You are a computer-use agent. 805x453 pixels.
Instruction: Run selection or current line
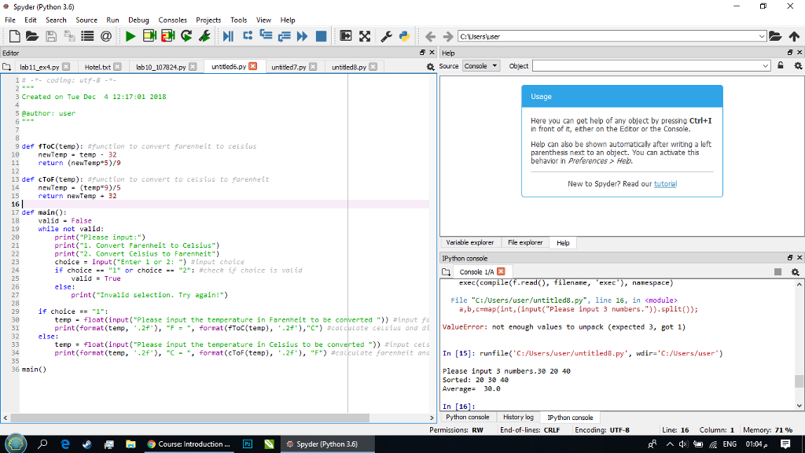(205, 36)
